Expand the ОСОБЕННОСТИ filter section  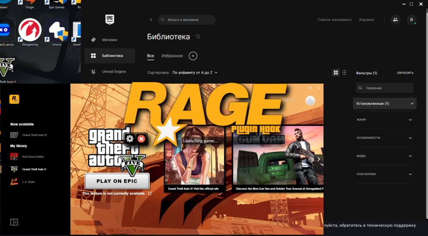(385, 138)
